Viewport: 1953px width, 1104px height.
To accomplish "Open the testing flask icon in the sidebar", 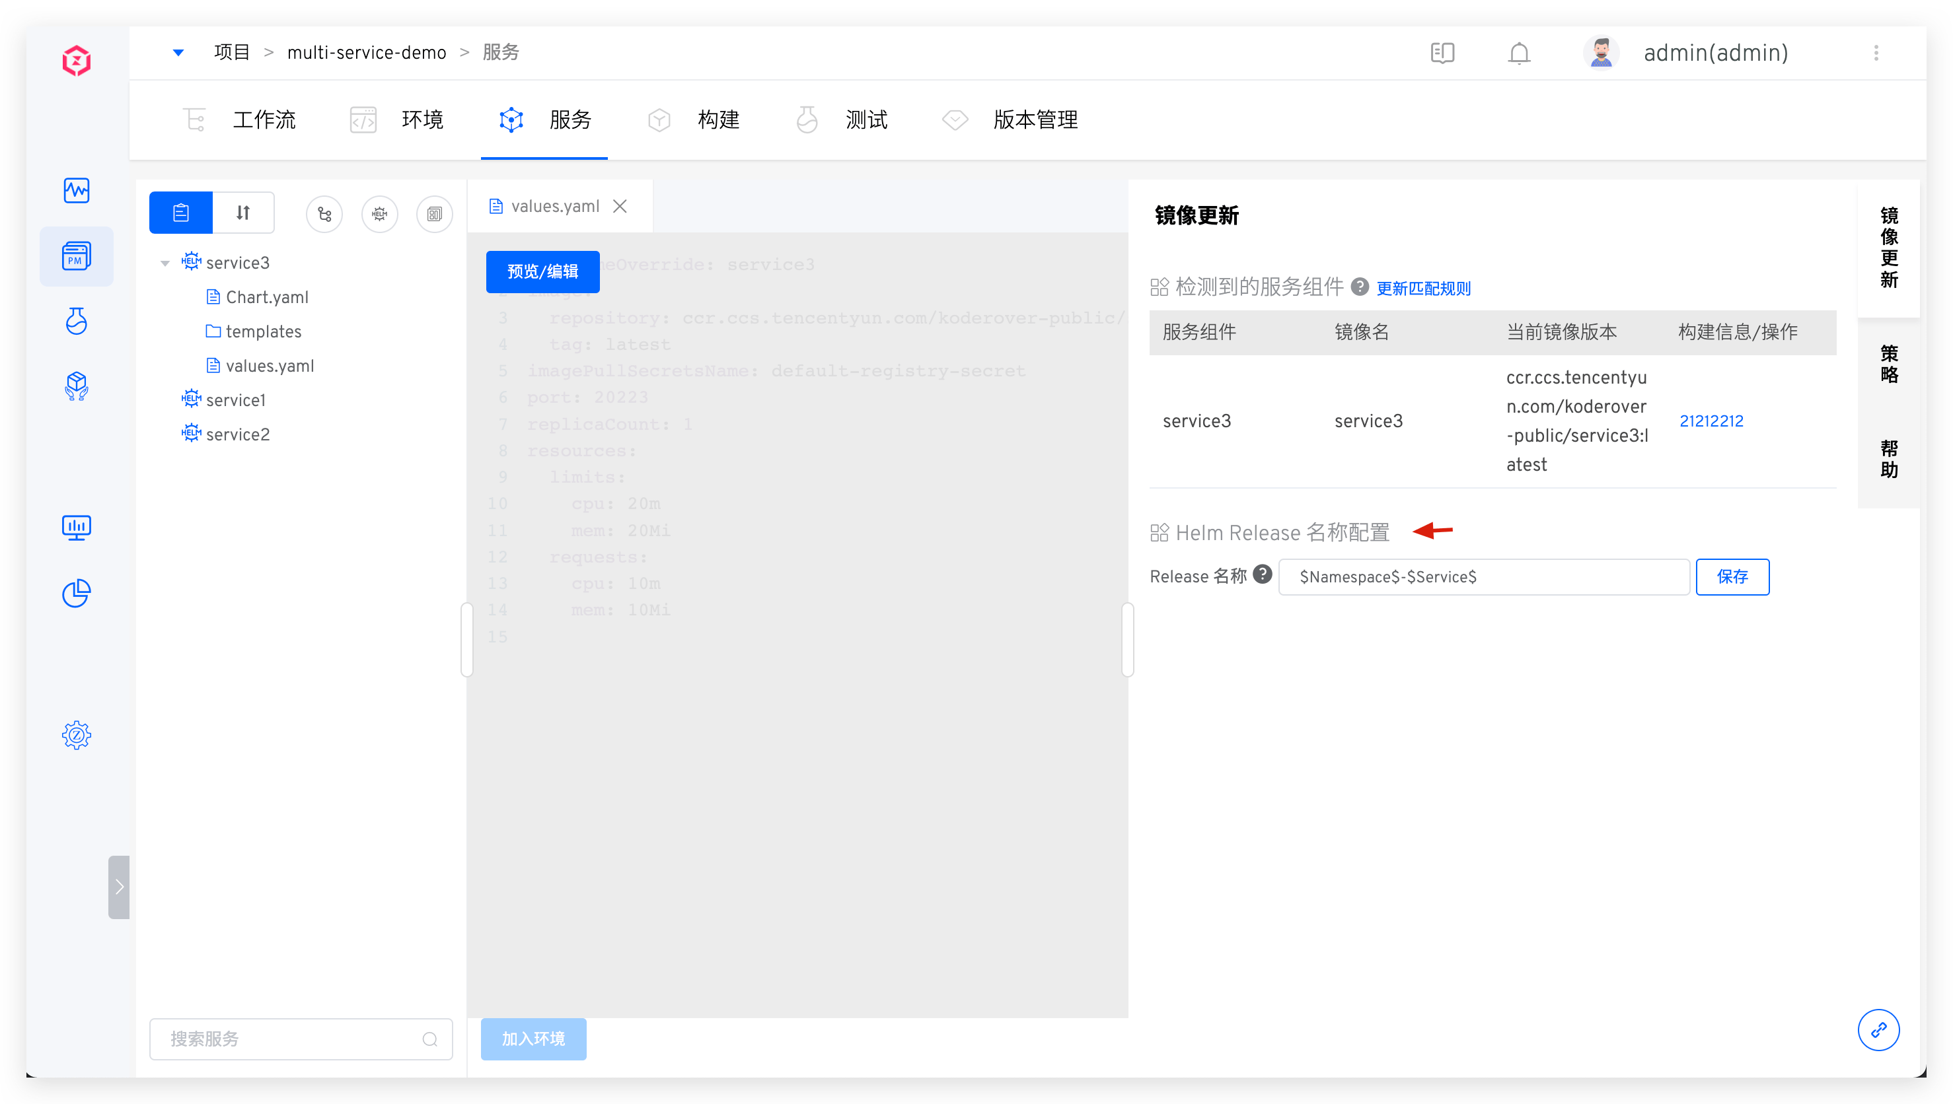I will pos(76,322).
